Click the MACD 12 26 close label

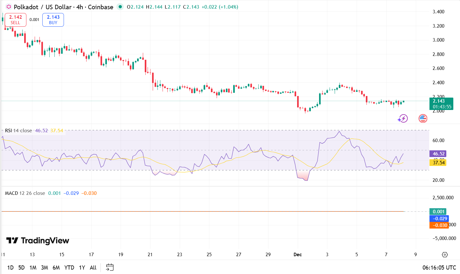(25, 193)
